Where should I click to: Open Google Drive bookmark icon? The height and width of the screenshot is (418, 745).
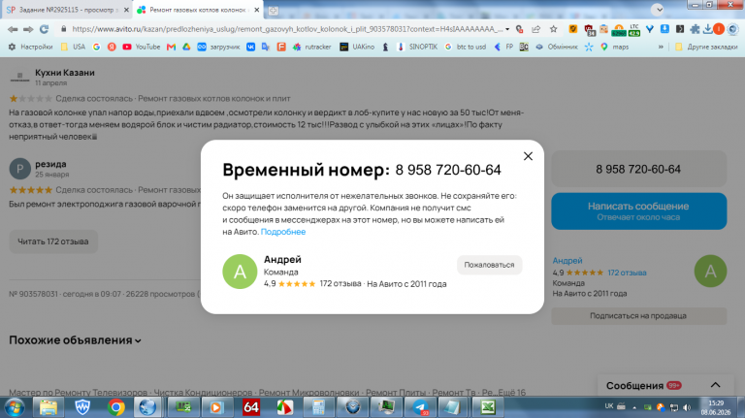186,47
